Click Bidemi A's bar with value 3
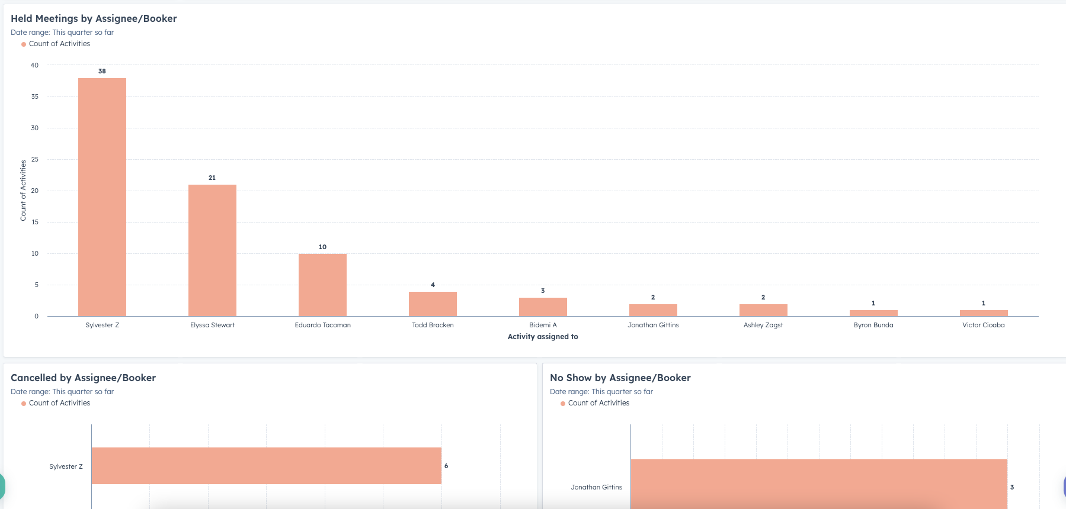 pos(543,307)
